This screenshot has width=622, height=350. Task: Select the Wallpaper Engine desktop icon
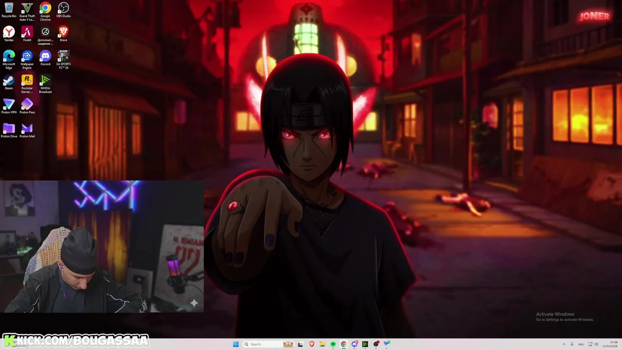pos(27,60)
